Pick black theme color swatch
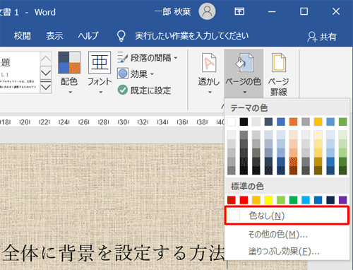This screenshot has width=353, height=270. [244, 122]
